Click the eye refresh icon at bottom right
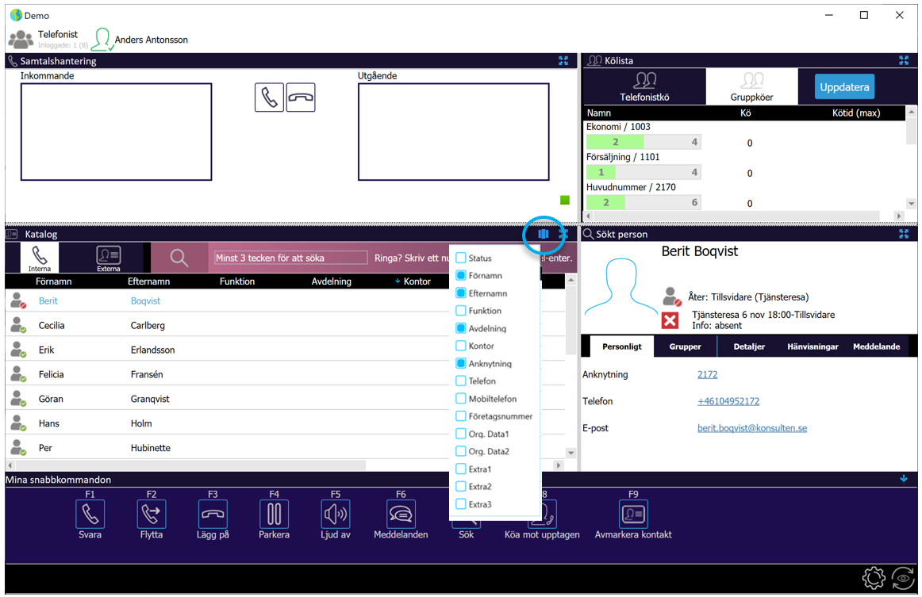 coord(904,578)
